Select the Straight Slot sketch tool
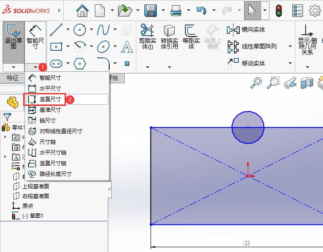The image size is (323, 252). click(x=56, y=63)
